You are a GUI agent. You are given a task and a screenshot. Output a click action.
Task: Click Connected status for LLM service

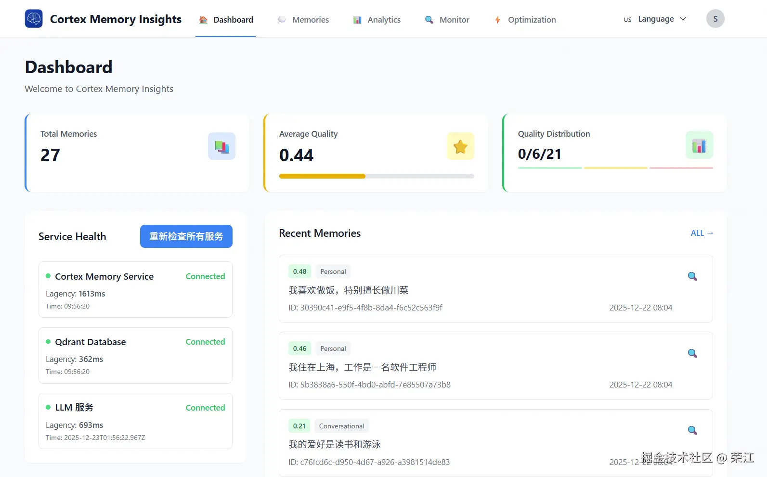205,408
